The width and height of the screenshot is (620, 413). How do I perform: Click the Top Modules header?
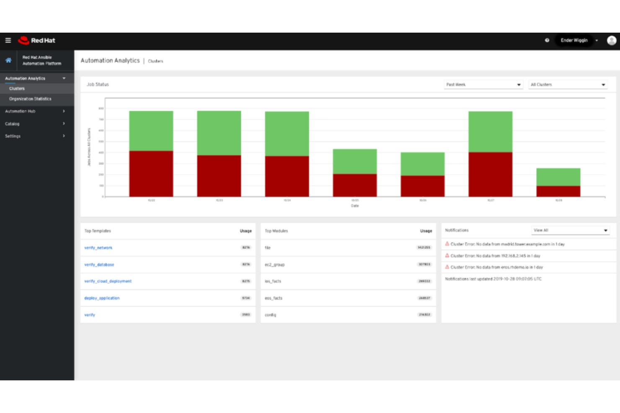pos(276,231)
